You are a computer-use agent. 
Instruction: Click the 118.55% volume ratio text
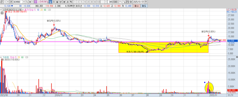tap(50, 6)
